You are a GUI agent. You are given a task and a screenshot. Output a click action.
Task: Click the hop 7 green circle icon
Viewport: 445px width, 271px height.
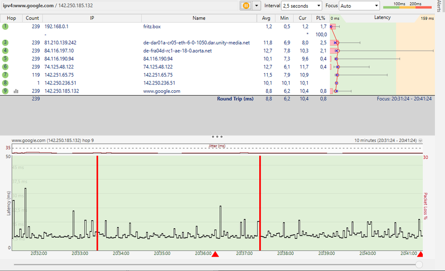pyautogui.click(x=5, y=75)
